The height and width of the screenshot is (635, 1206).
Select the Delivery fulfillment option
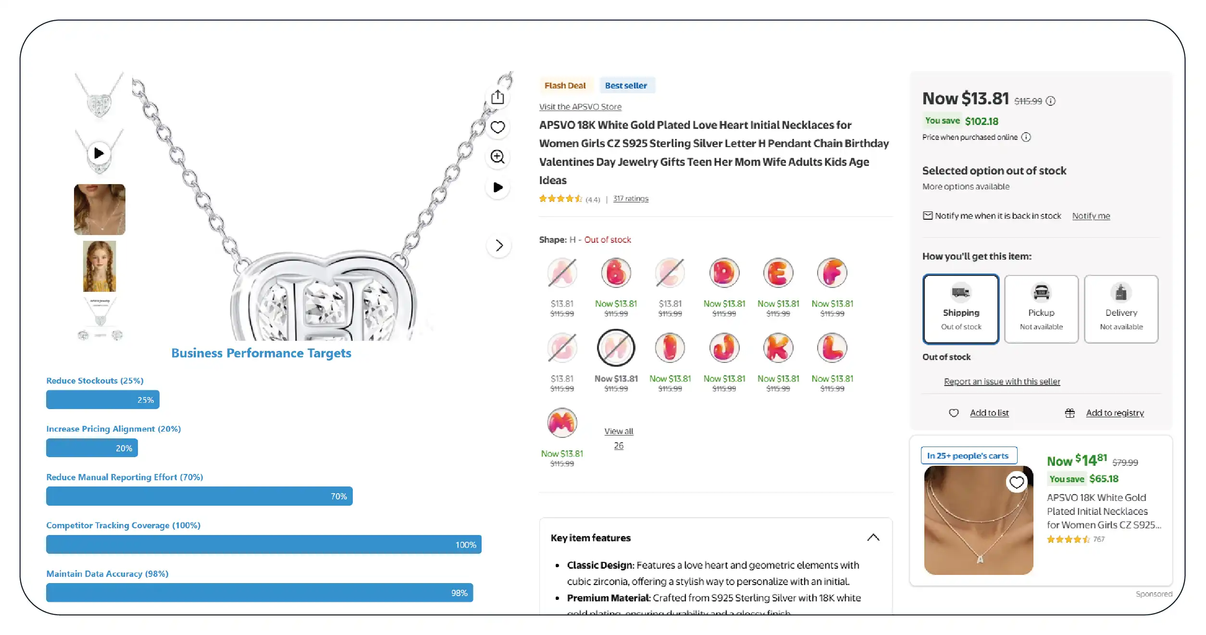click(x=1121, y=309)
